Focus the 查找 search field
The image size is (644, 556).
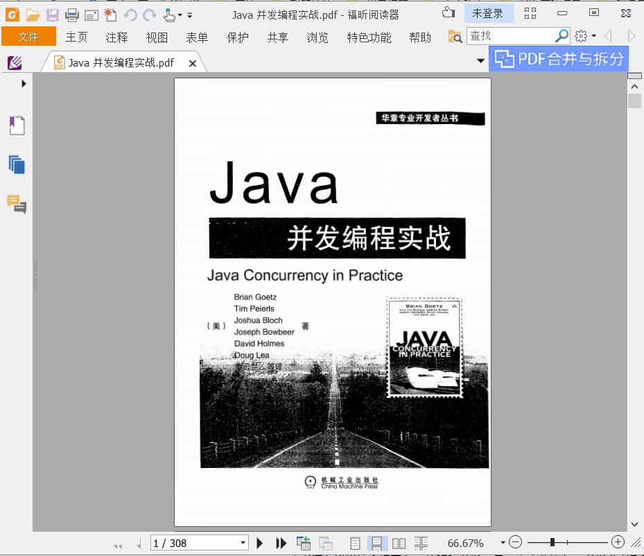pyautogui.click(x=511, y=36)
